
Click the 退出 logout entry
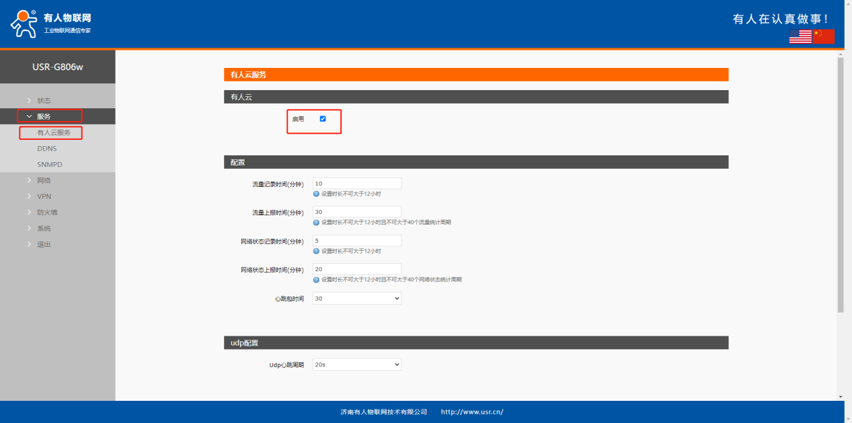(44, 244)
